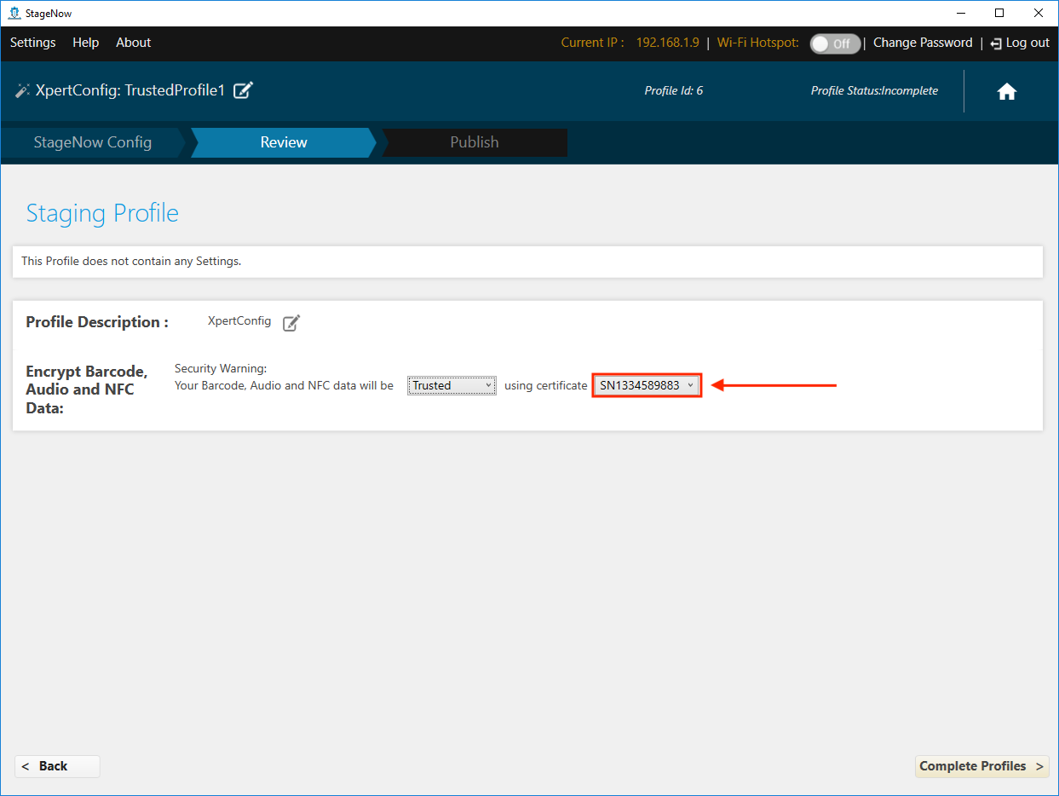Click the Complete Profiles button
This screenshot has width=1059, height=796.
(981, 766)
